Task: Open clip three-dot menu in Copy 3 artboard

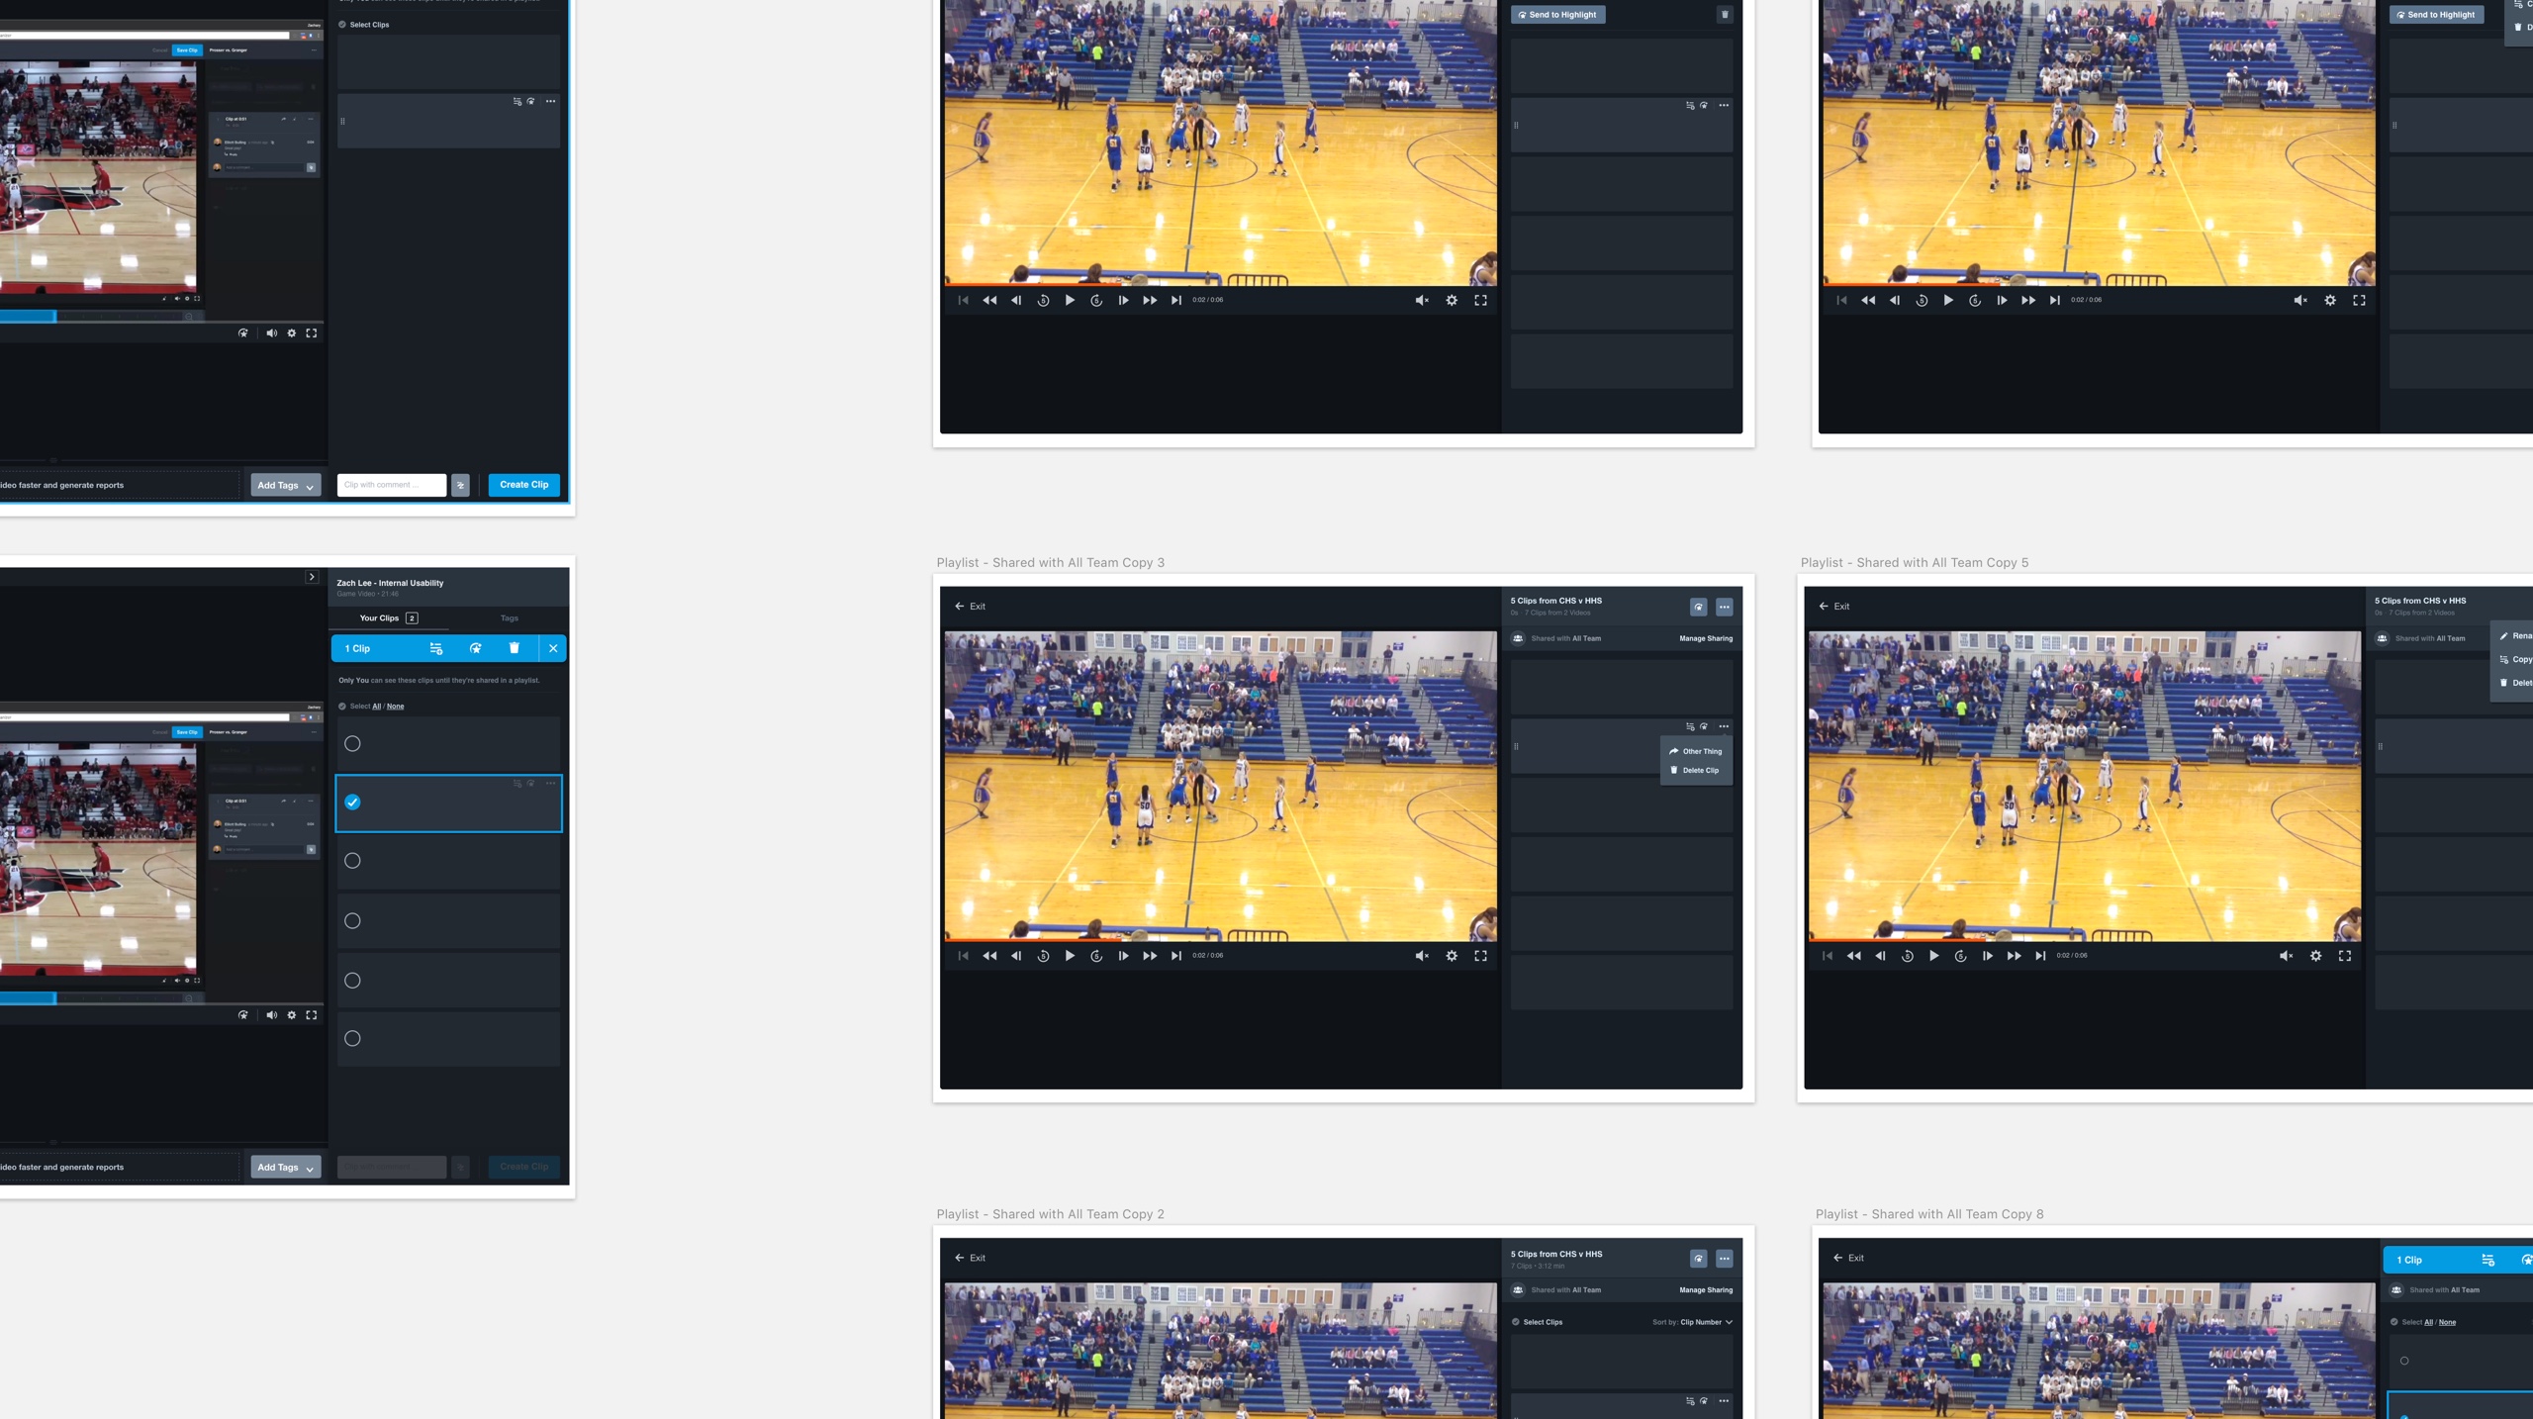Action: click(1724, 726)
